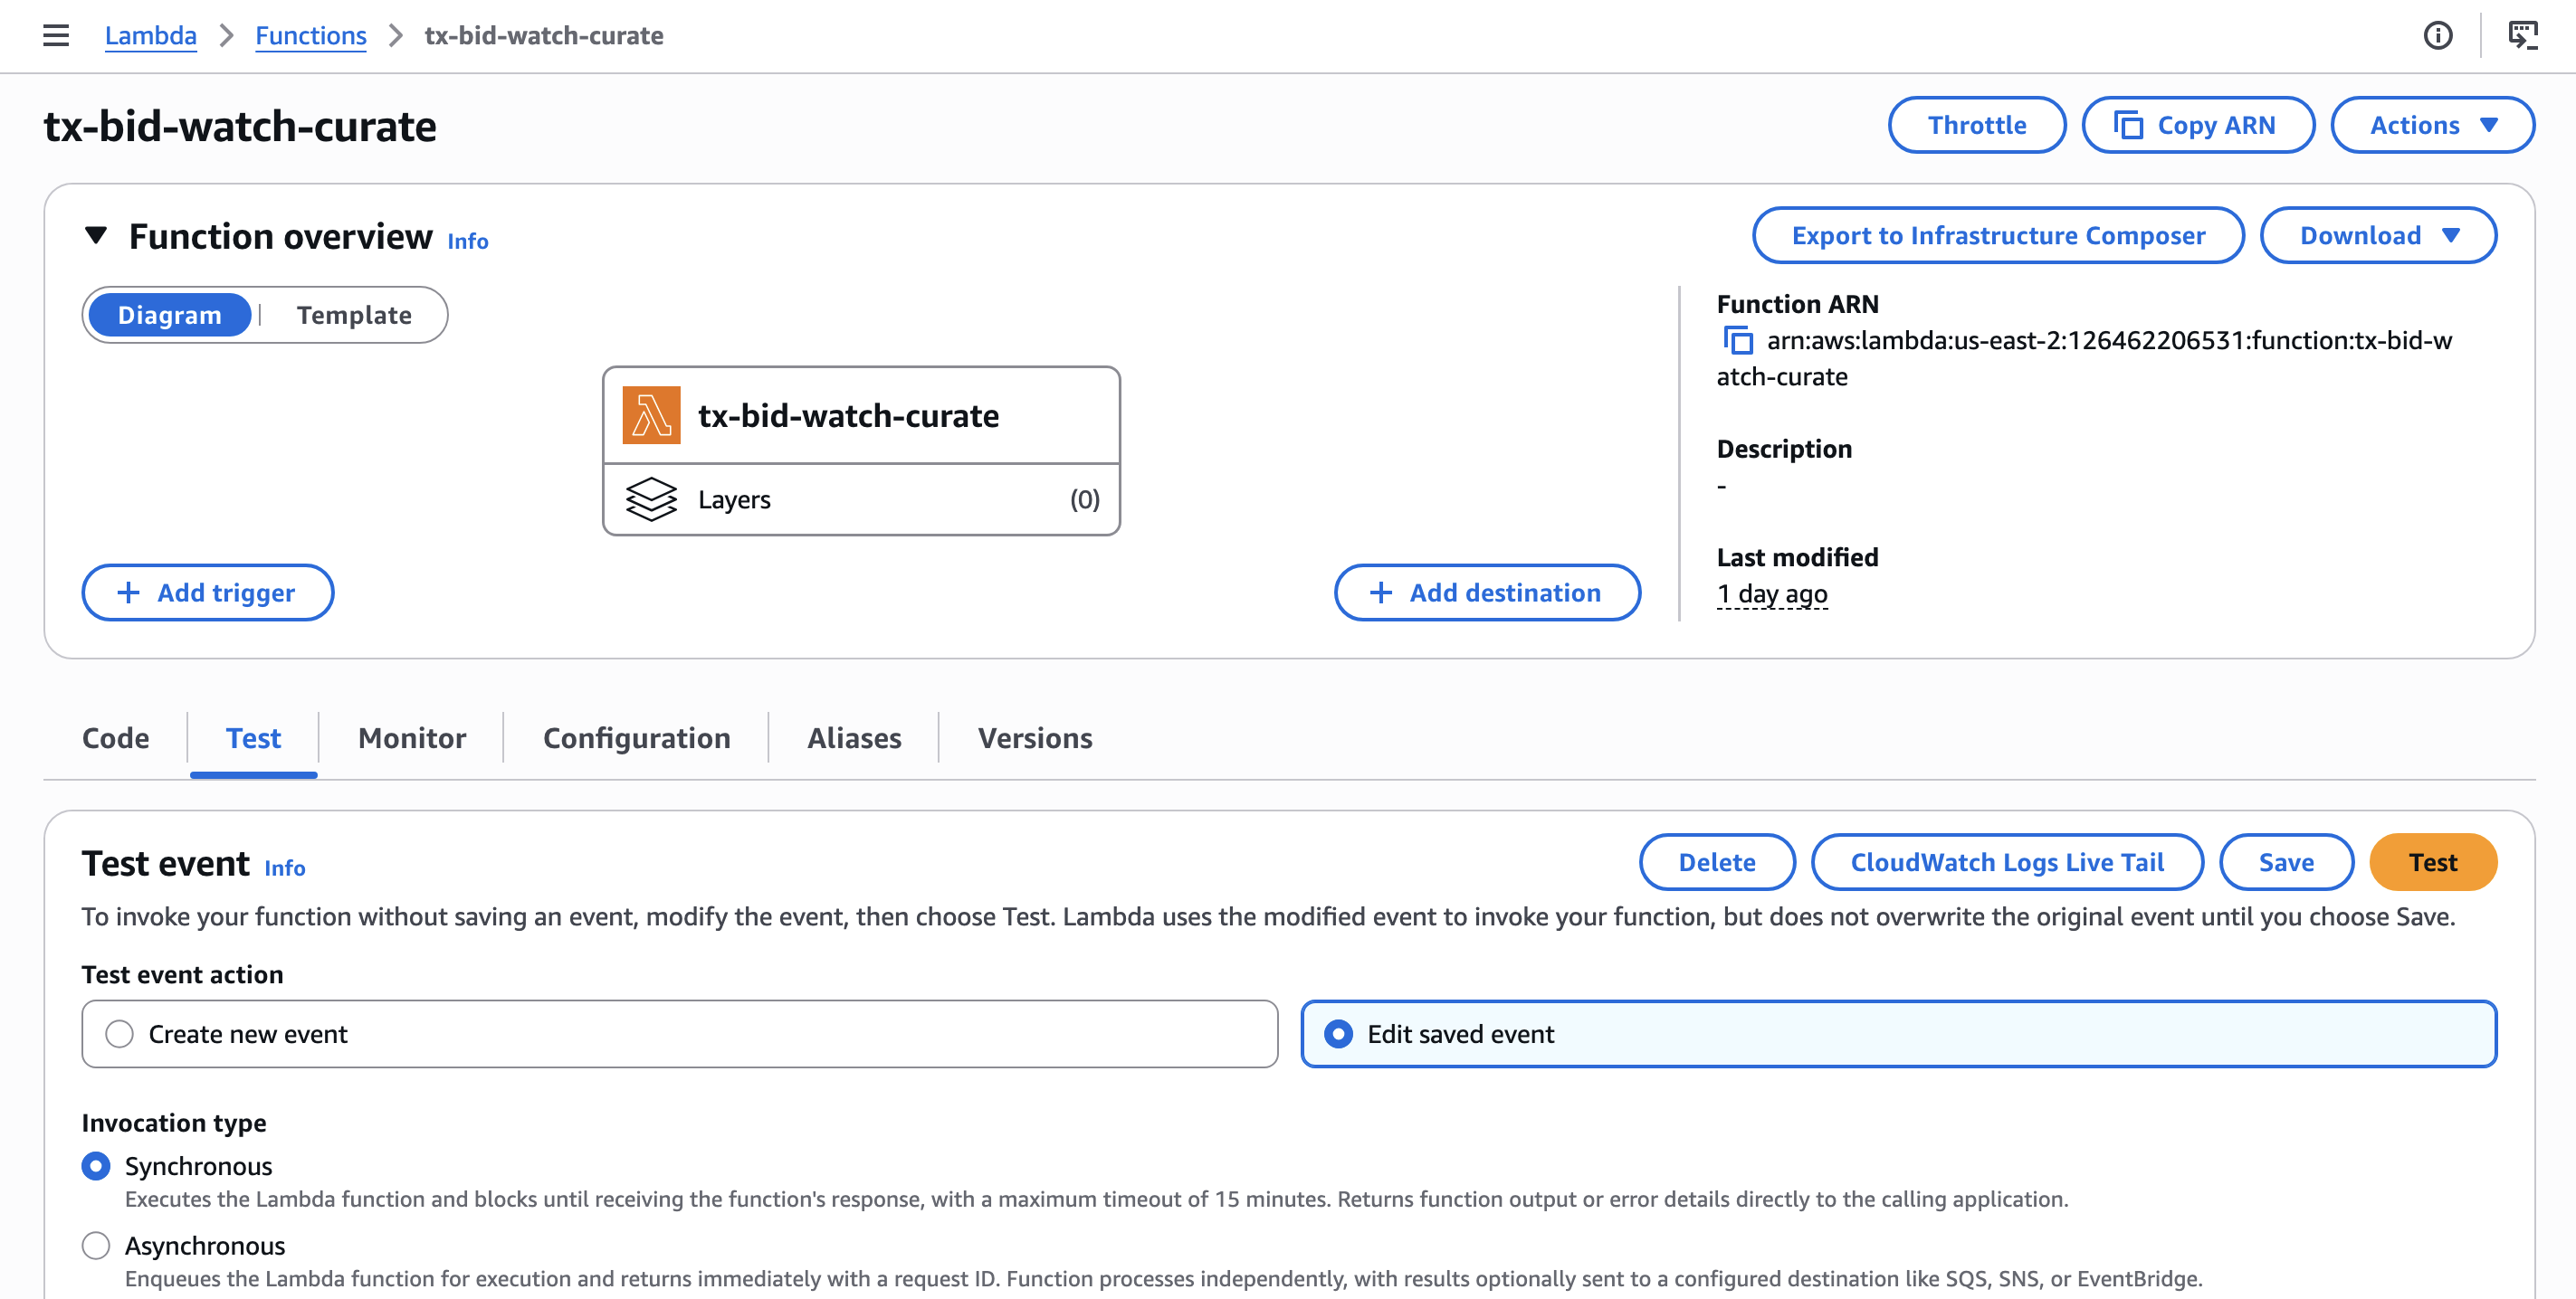
Task: Reselect the Synchronous invocation radio
Action: point(97,1165)
